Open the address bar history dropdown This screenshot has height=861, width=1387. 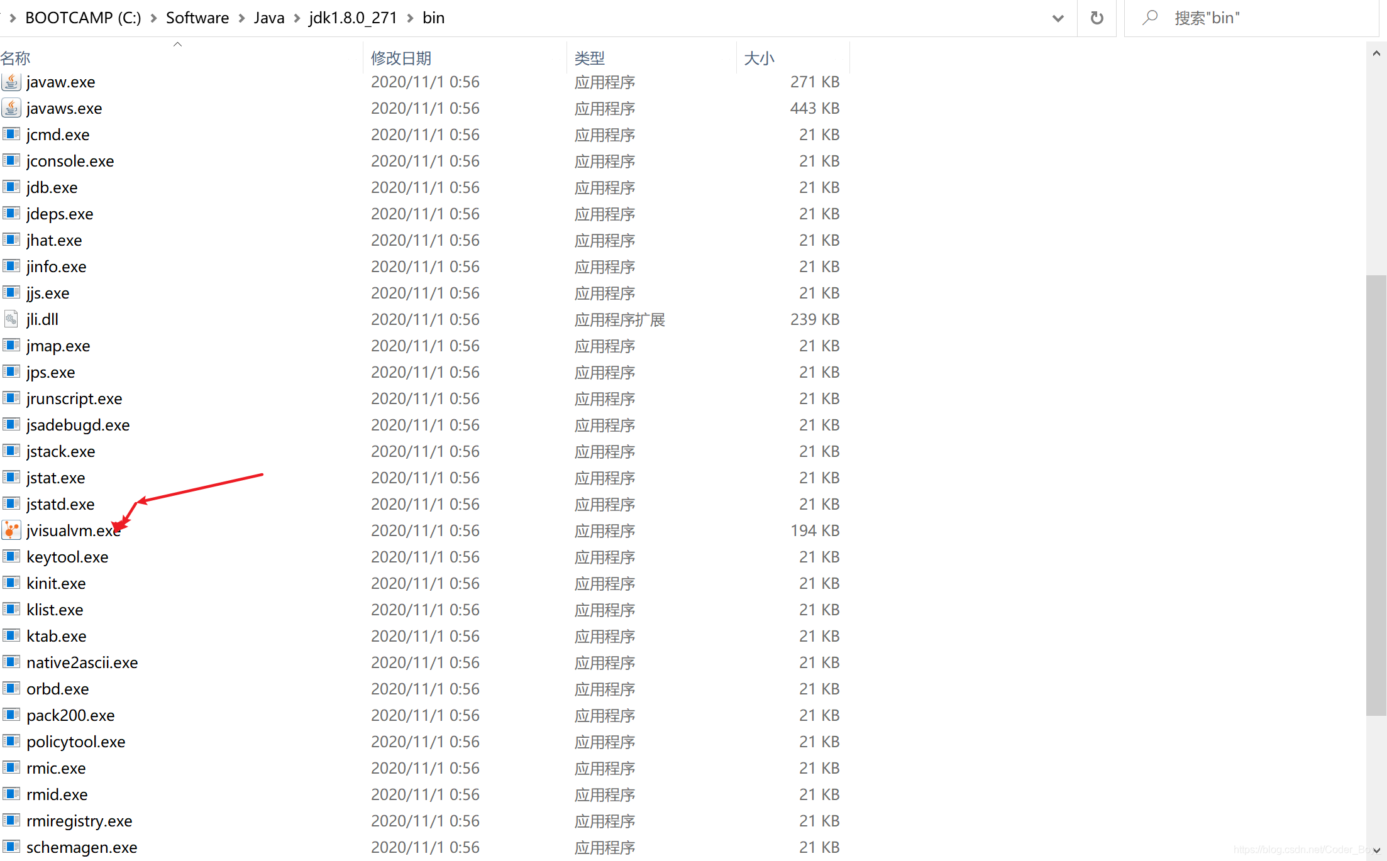(1058, 18)
